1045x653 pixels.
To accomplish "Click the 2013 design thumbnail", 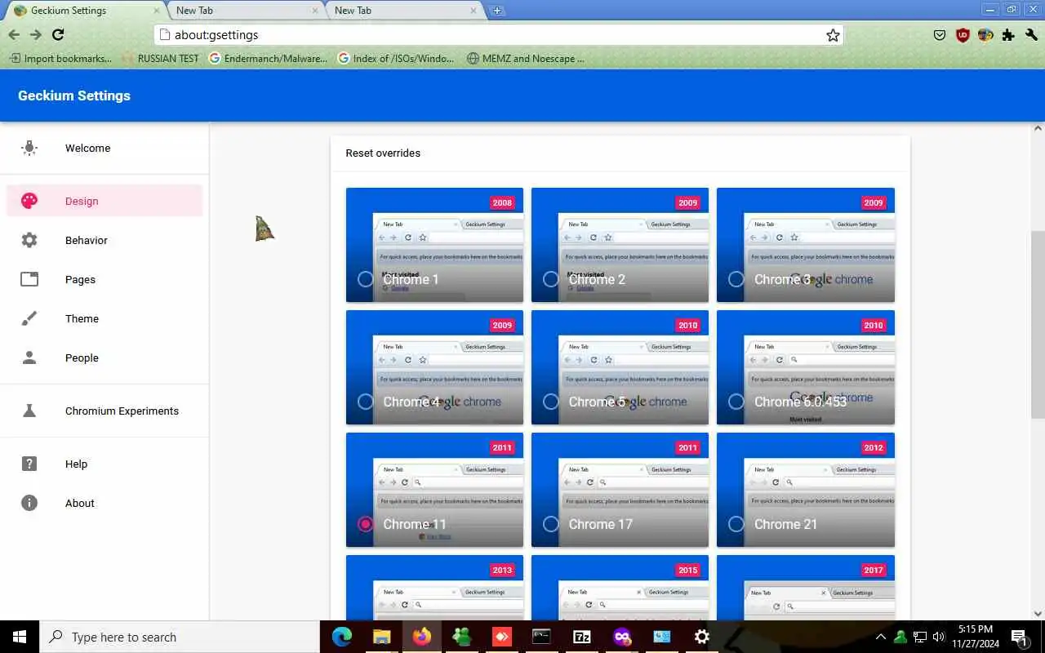I will point(434,588).
